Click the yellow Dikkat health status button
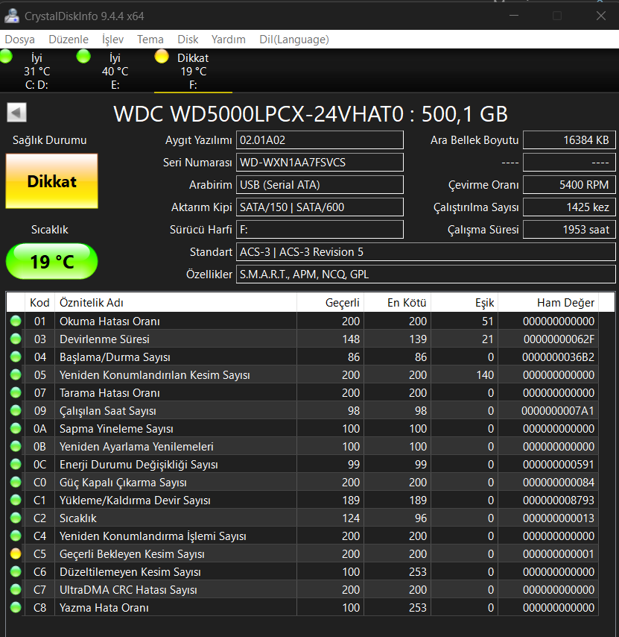Image resolution: width=619 pixels, height=637 pixels. [x=51, y=181]
